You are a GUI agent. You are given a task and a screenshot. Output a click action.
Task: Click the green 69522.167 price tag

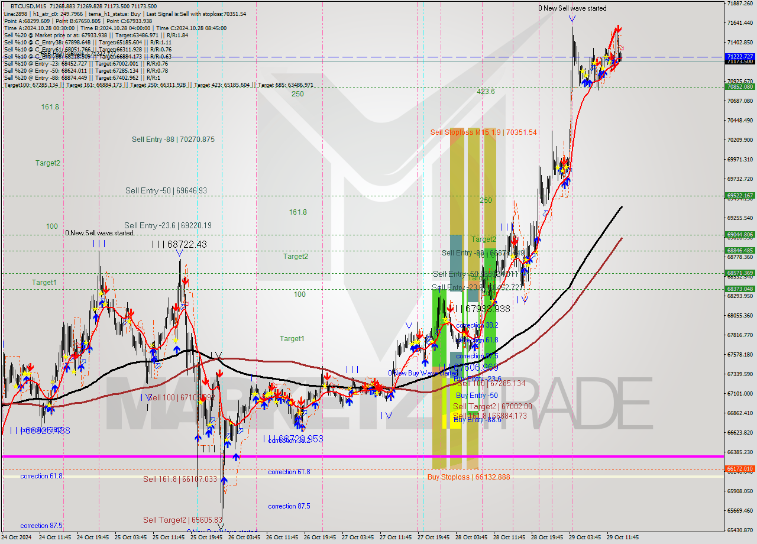click(740, 195)
